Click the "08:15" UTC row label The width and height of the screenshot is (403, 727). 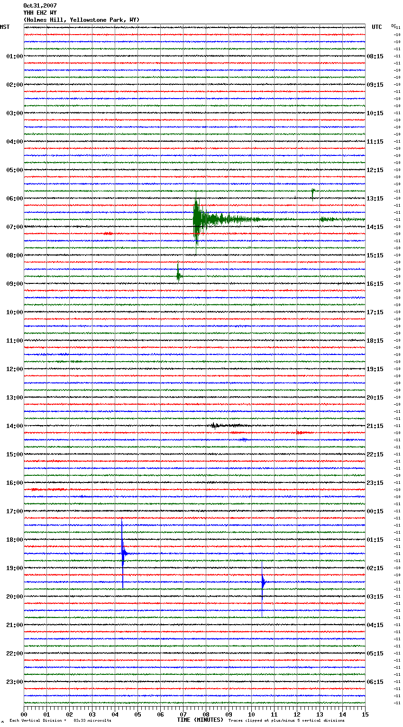(x=375, y=56)
